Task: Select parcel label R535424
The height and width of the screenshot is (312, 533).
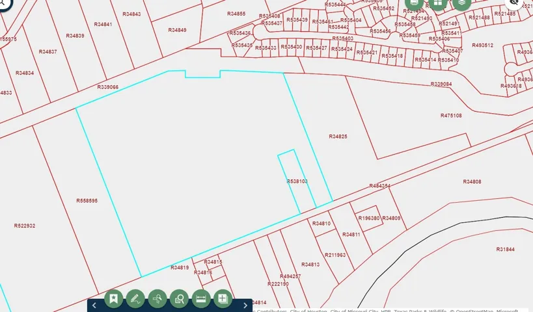Action: coord(342,49)
